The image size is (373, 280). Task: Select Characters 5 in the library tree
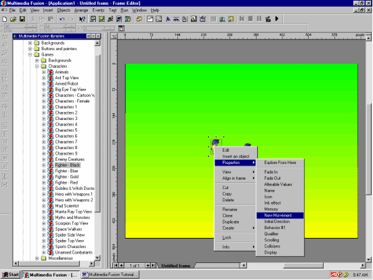click(x=66, y=130)
